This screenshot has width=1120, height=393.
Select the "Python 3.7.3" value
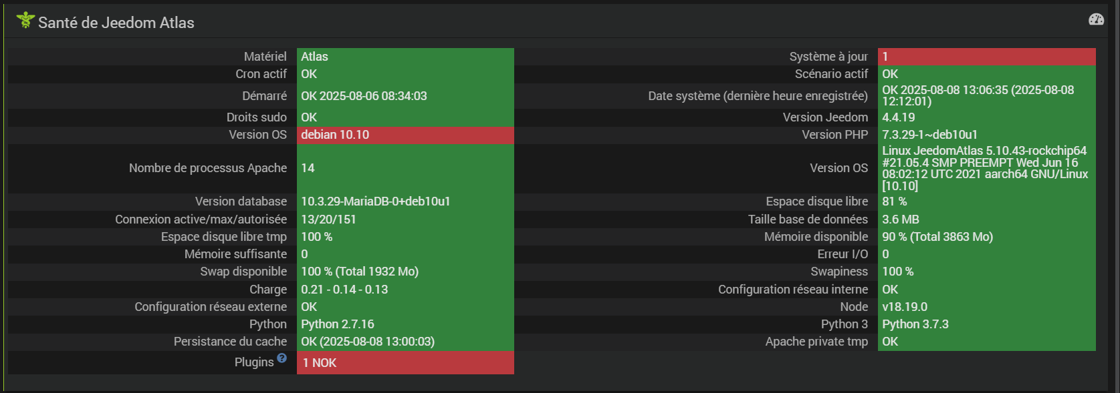click(915, 324)
